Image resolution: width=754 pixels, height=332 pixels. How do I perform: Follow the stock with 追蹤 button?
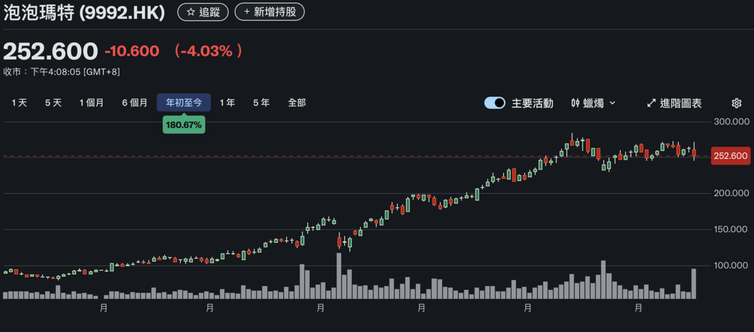204,12
